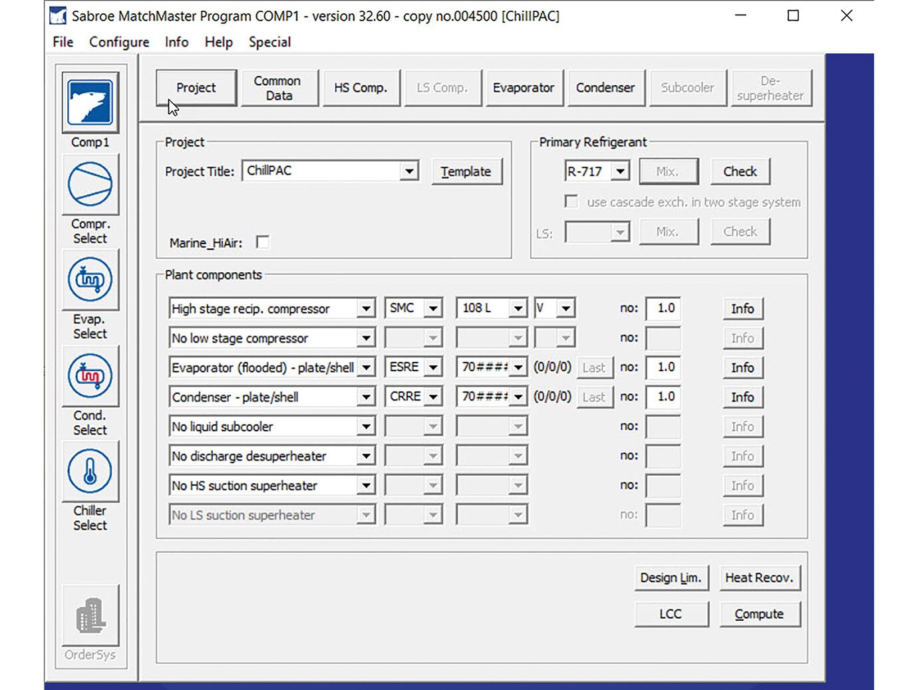Click the Template button
The width and height of the screenshot is (918, 690).
[x=466, y=171]
